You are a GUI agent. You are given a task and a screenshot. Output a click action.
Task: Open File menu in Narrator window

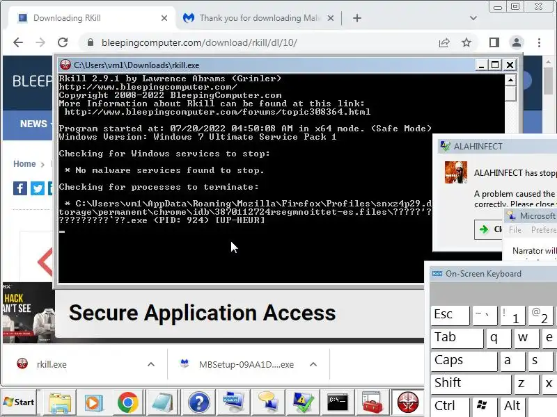coord(515,230)
